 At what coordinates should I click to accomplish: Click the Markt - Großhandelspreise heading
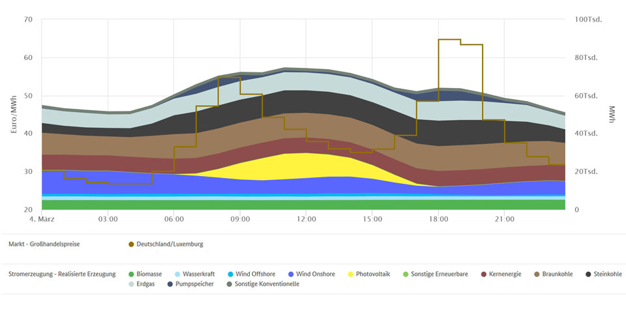(44, 244)
